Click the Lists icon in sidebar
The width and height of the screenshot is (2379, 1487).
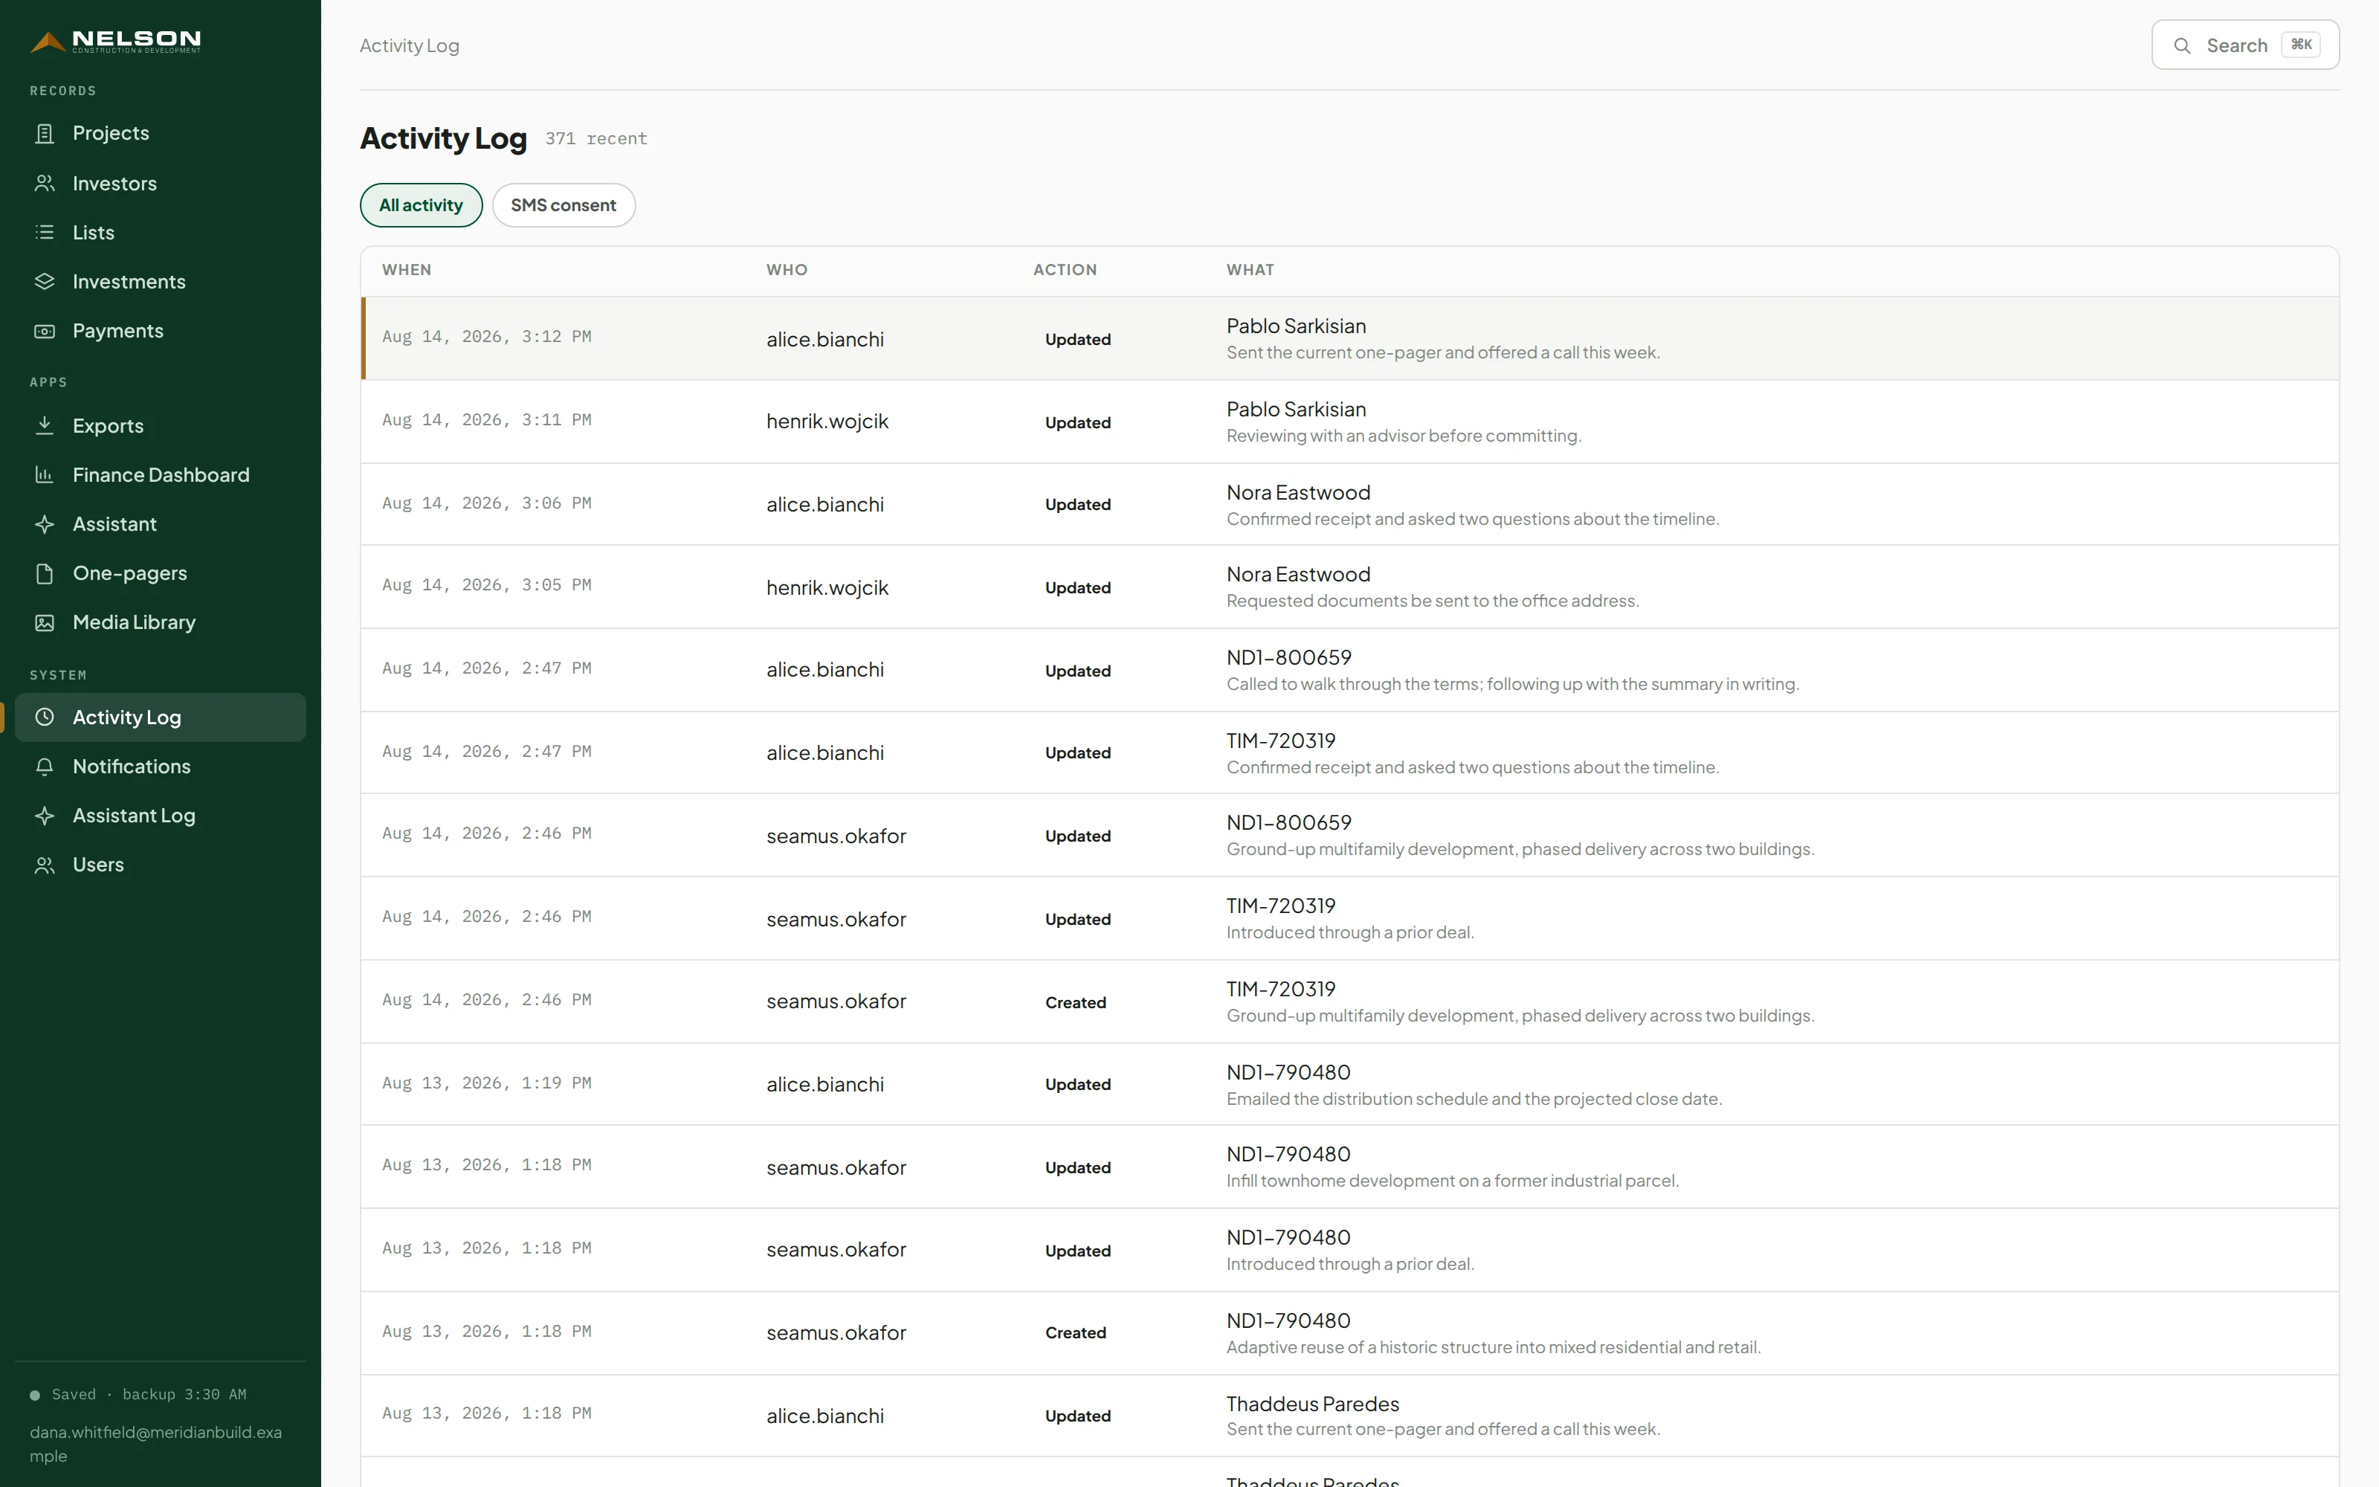(45, 232)
